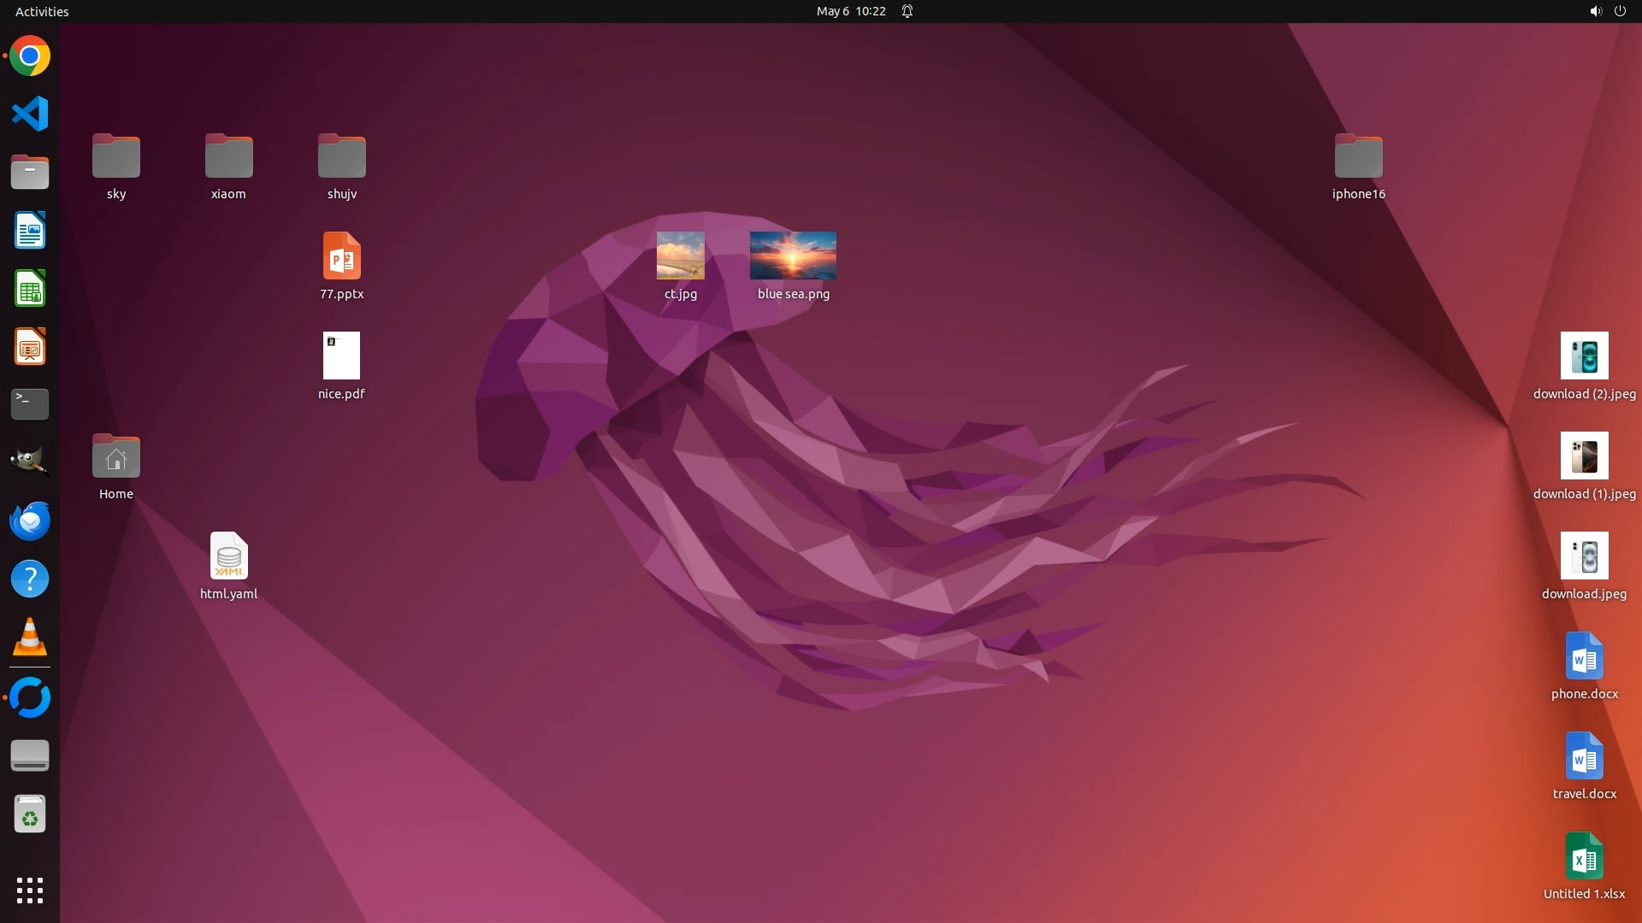Open Google Chrome from the dock
The image size is (1642, 923).
(30, 56)
